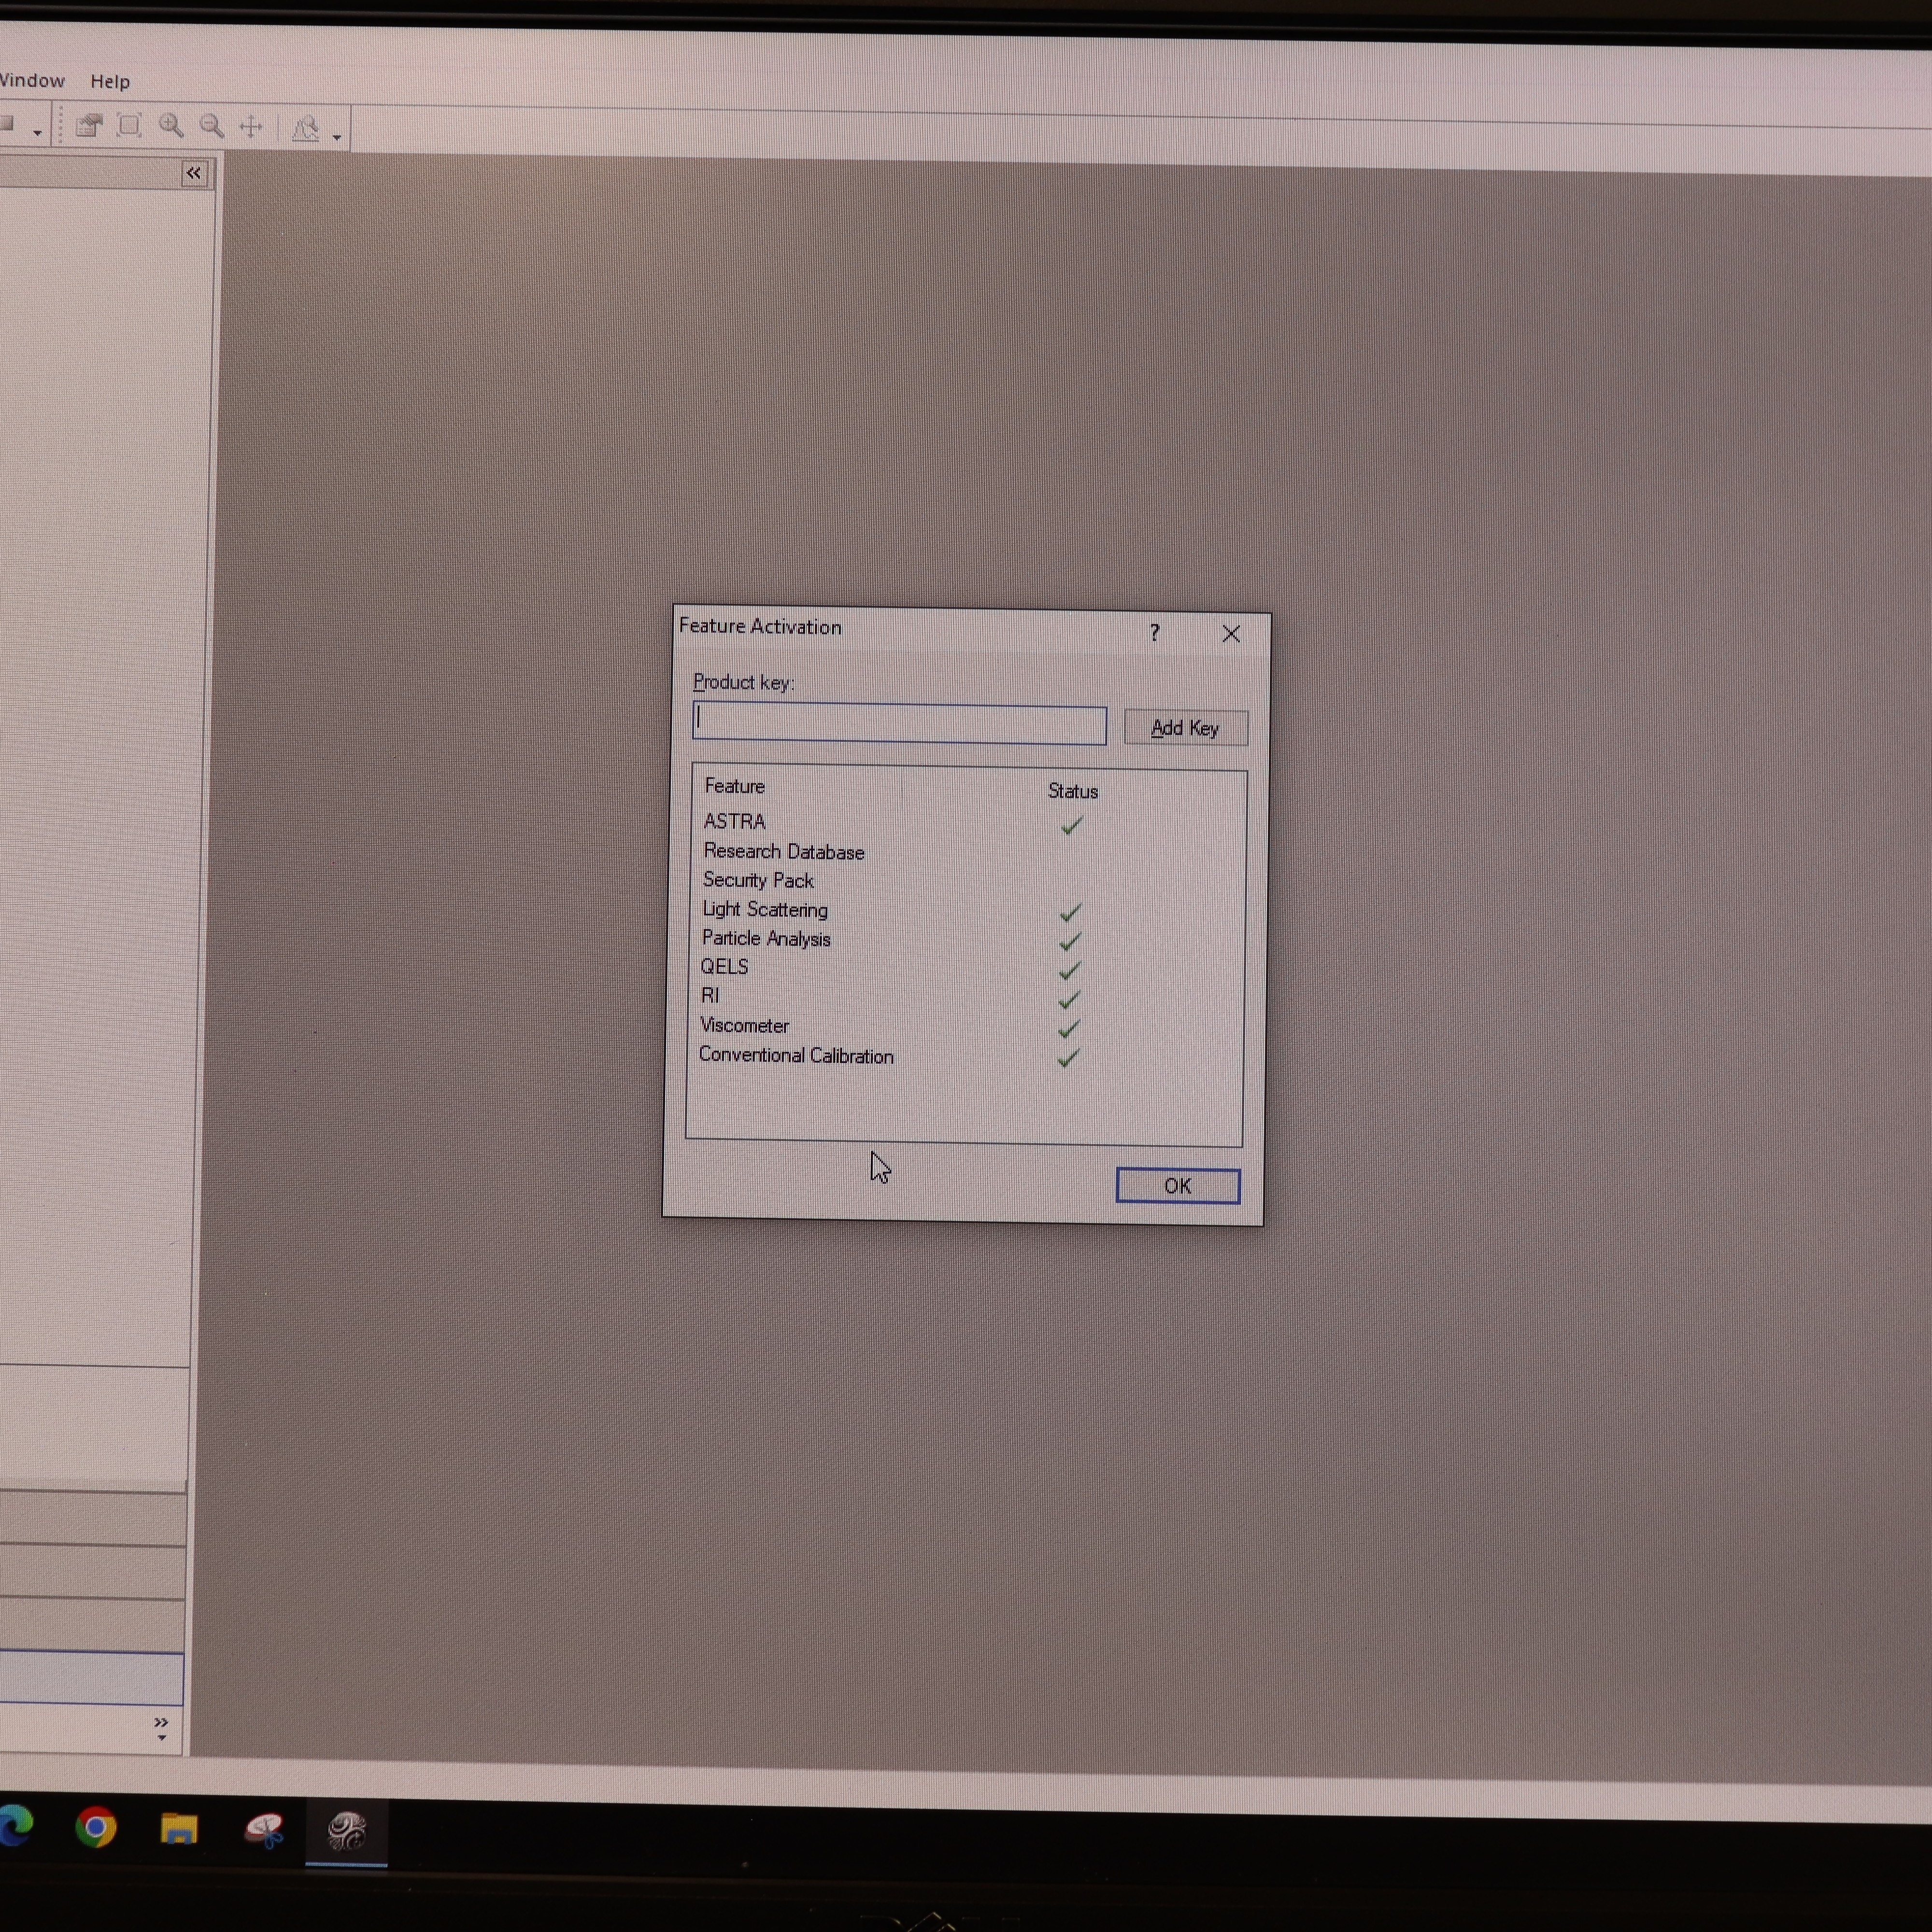The width and height of the screenshot is (1932, 1932).
Task: Select the QELS feature row
Action: tap(966, 968)
